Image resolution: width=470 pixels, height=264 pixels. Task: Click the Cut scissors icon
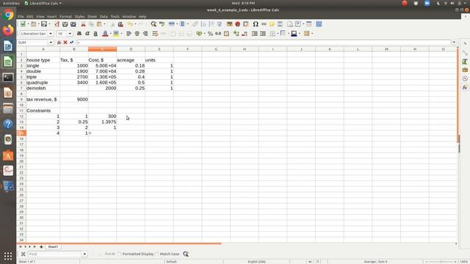click(83, 24)
